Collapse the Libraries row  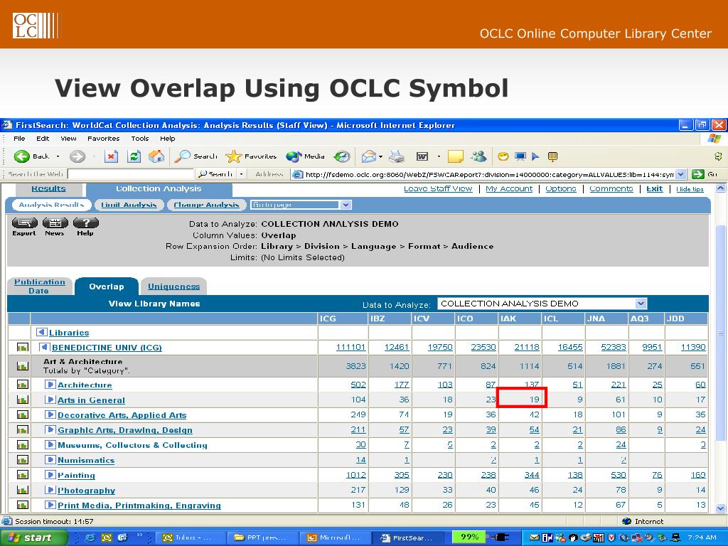pos(42,333)
